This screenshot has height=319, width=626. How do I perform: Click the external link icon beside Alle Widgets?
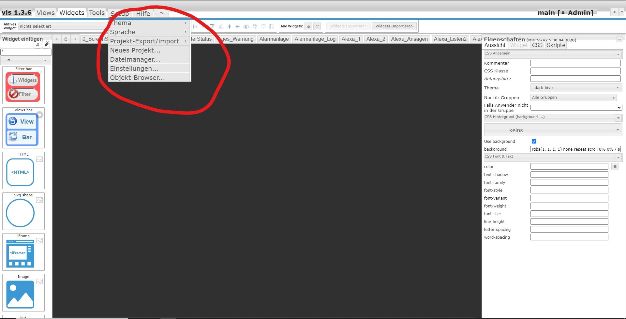[317, 26]
